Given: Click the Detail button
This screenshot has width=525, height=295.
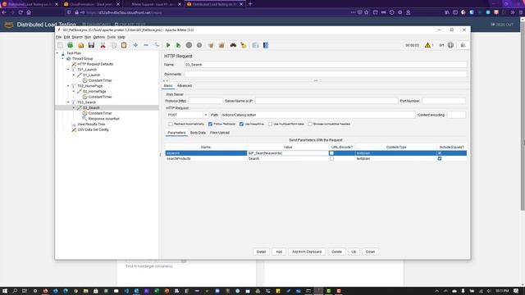Looking at the screenshot, I should pyautogui.click(x=261, y=252).
